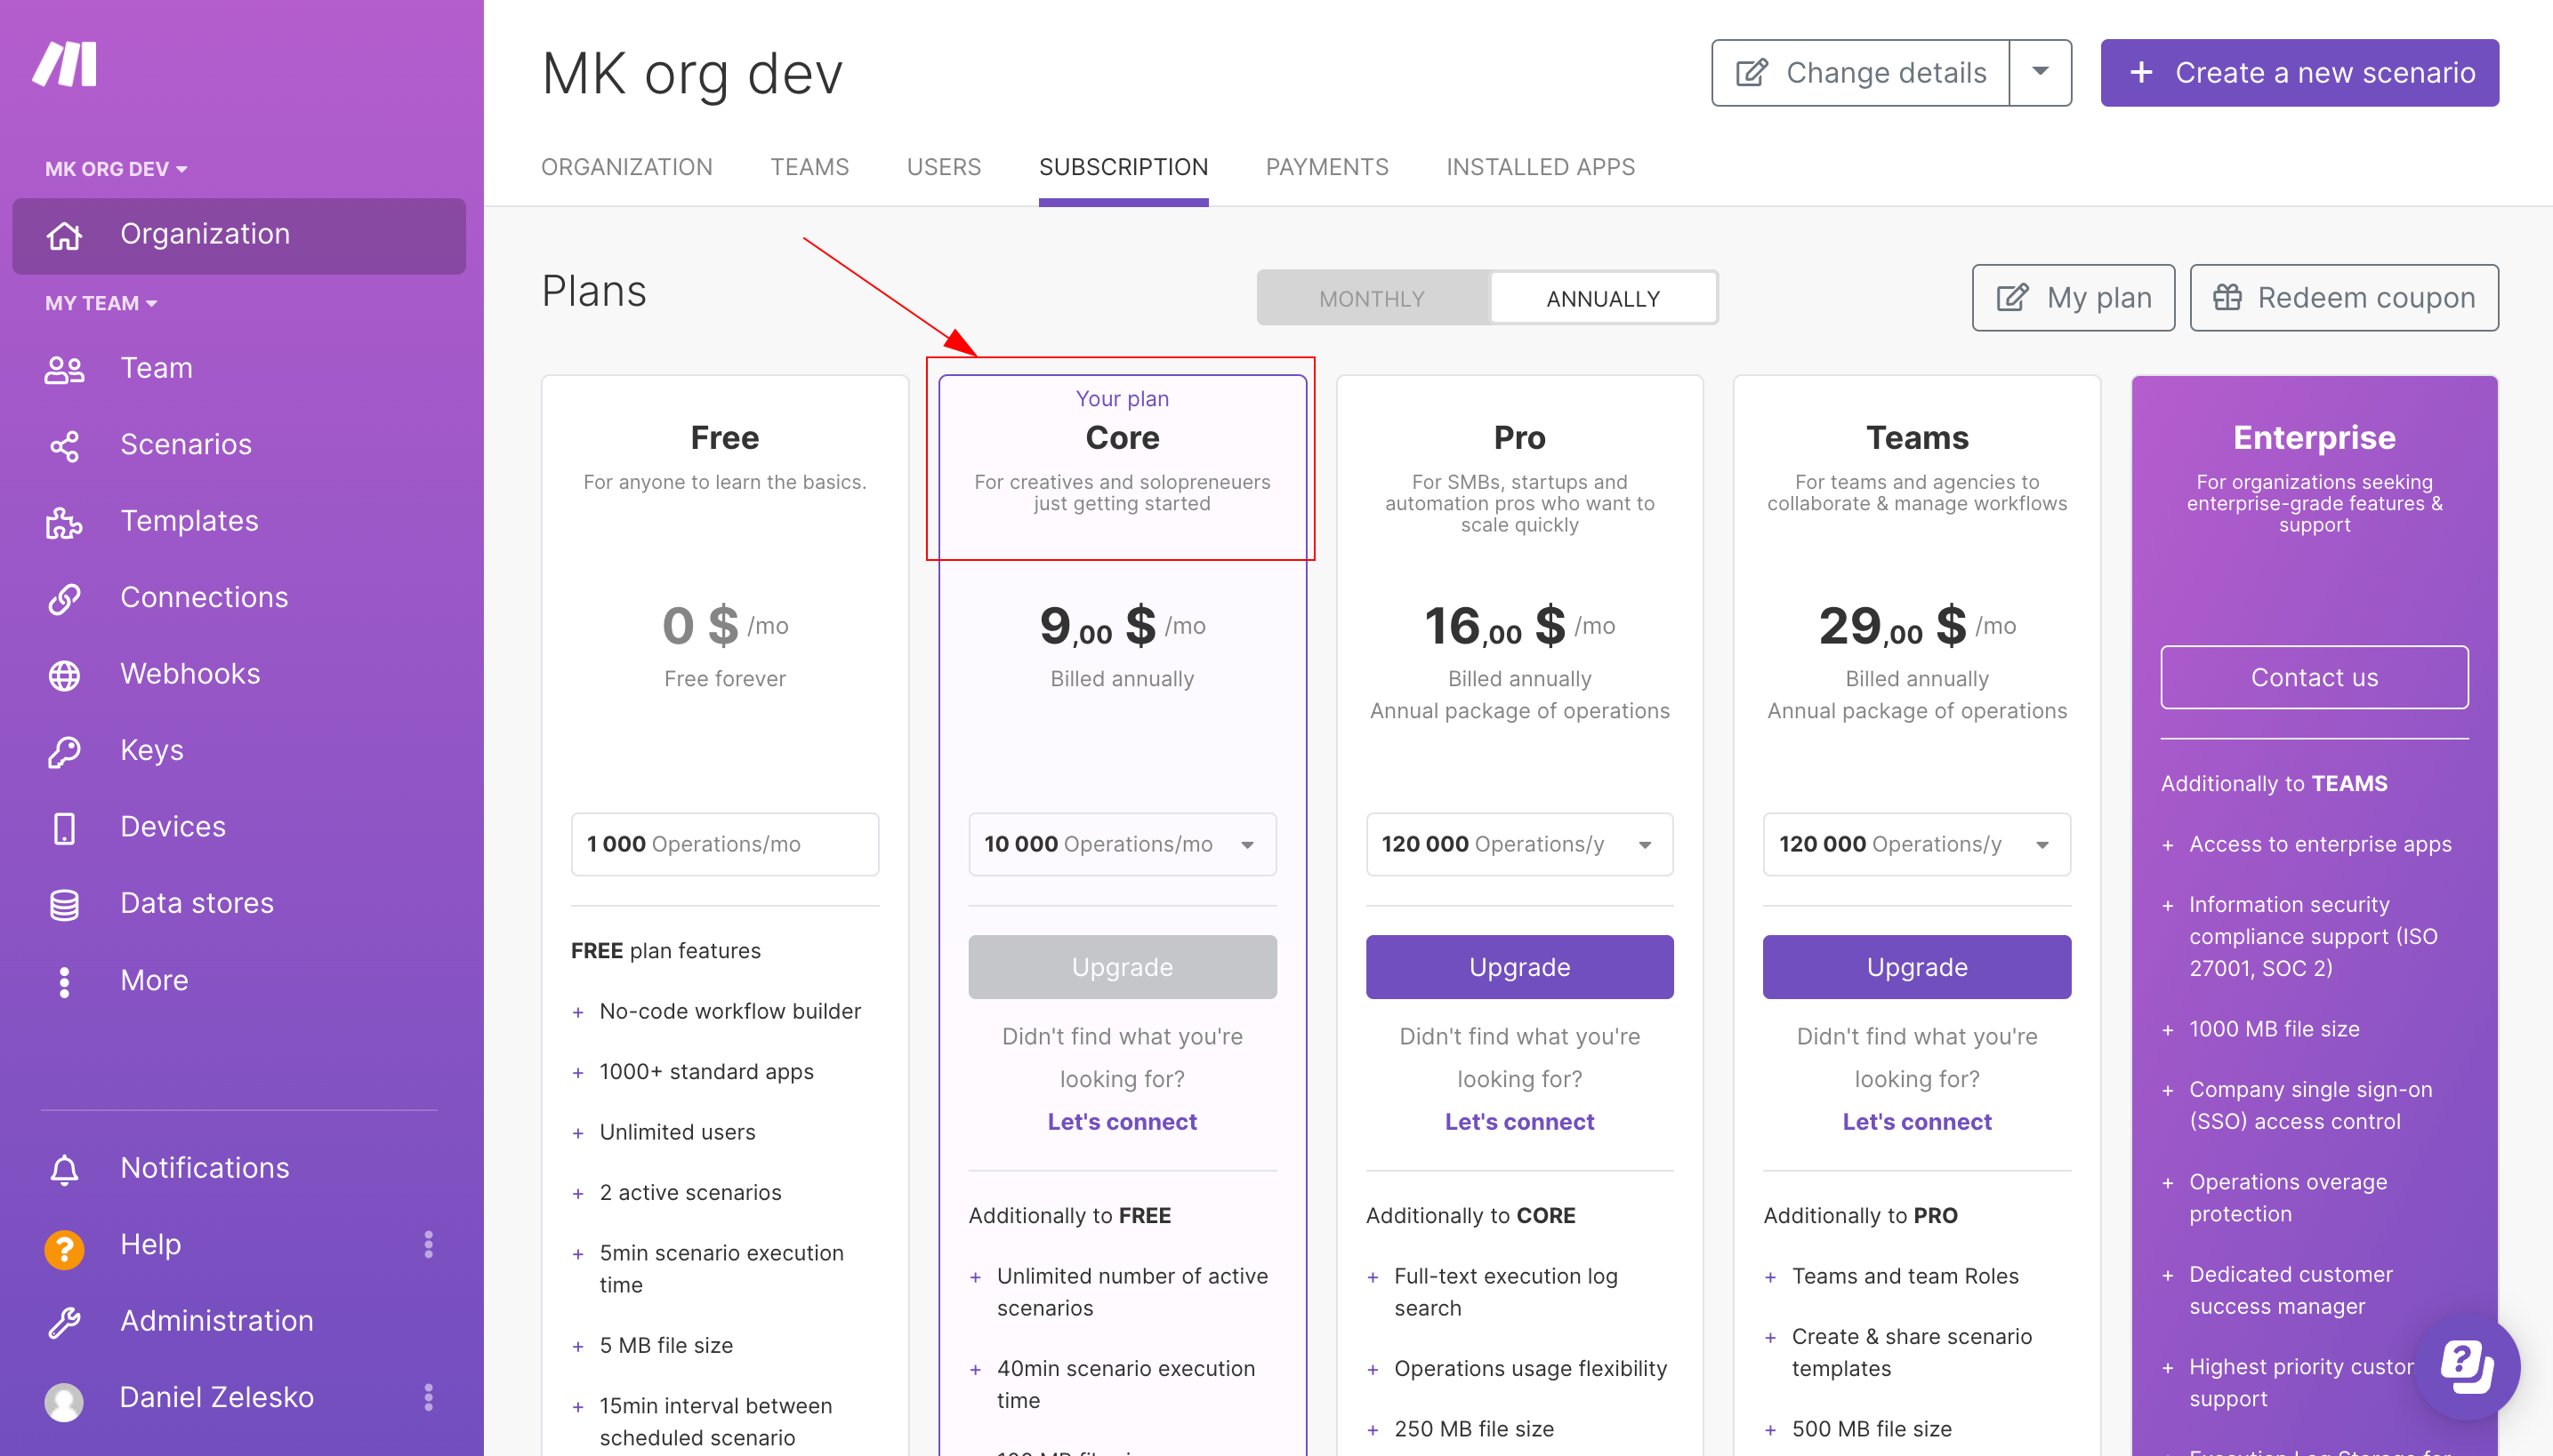Viewport: 2553px width, 1456px height.
Task: Select the Subscription tab
Action: pos(1123,167)
